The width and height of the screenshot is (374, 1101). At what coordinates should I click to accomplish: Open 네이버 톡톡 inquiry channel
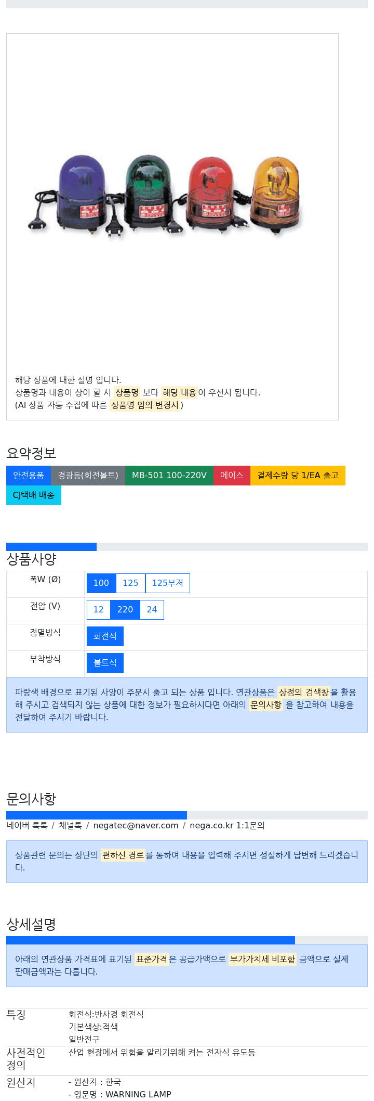tap(27, 826)
